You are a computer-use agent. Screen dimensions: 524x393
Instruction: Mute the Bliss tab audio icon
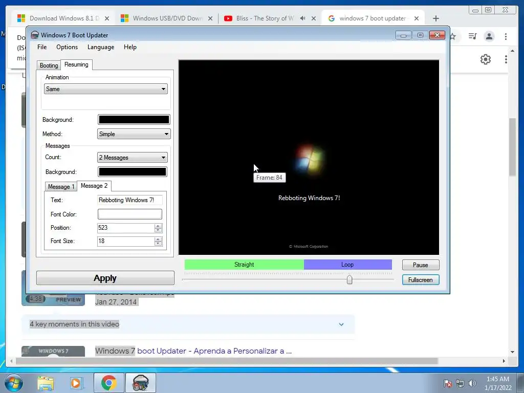(303, 18)
